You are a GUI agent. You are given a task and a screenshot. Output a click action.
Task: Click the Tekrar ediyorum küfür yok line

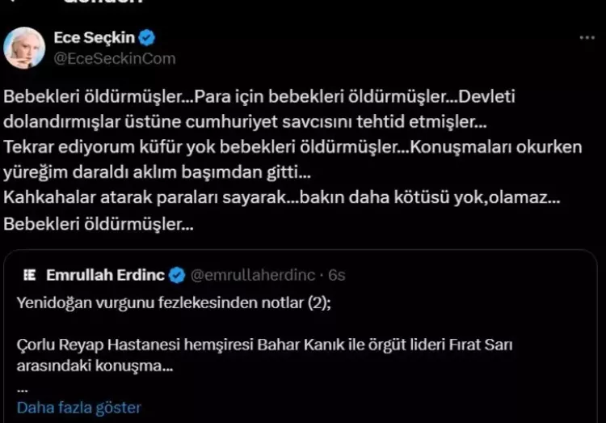(x=292, y=147)
